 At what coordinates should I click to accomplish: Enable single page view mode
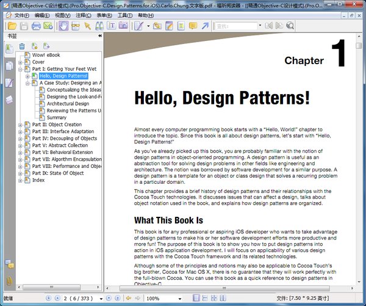pyautogui.click(x=196, y=298)
